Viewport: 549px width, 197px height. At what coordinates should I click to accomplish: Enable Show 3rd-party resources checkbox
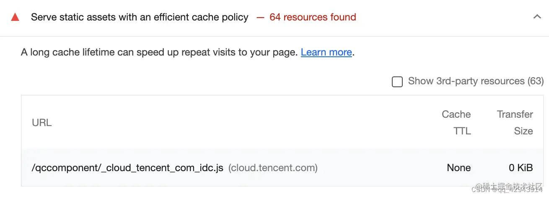[397, 81]
